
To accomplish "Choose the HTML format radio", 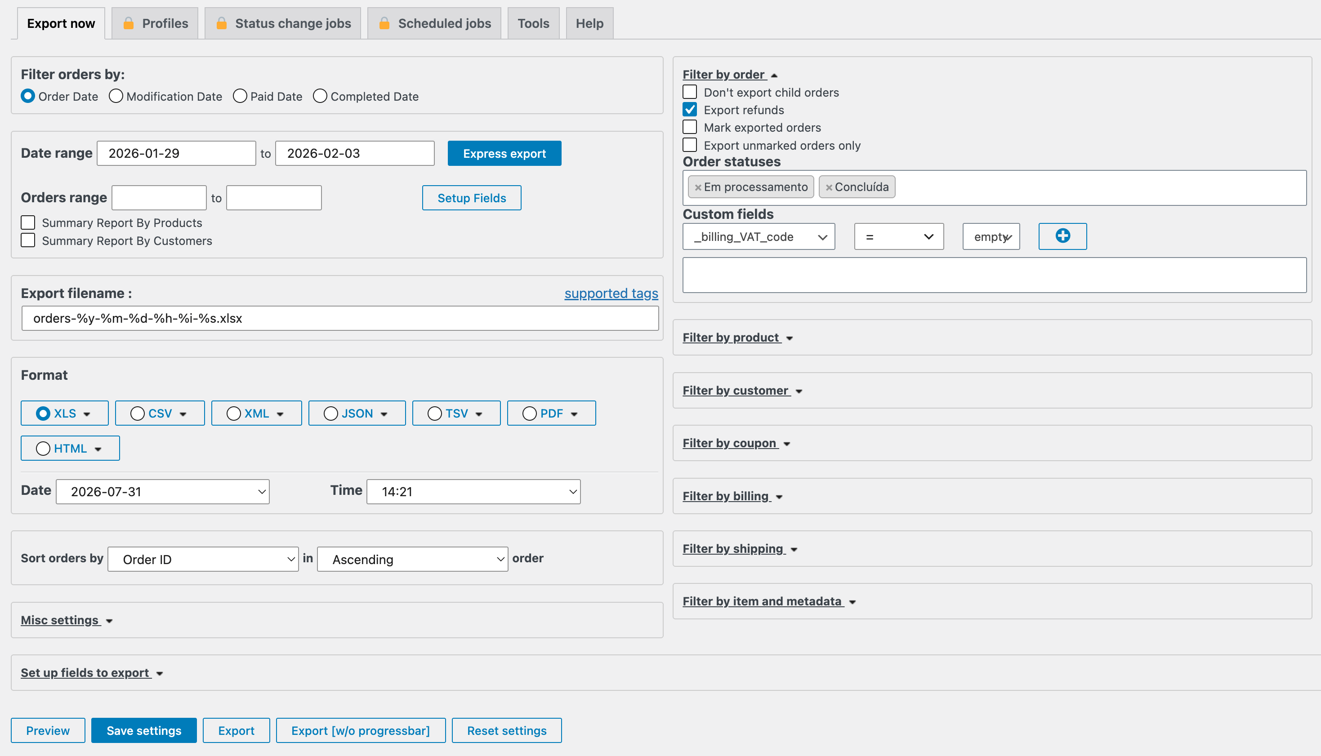I will click(x=43, y=449).
